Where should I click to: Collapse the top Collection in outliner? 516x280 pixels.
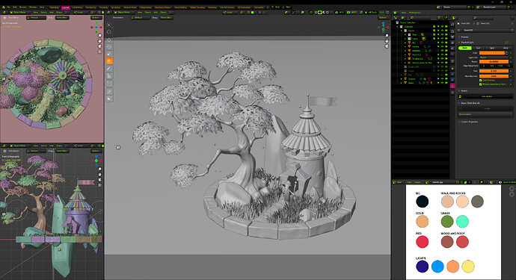[398, 27]
